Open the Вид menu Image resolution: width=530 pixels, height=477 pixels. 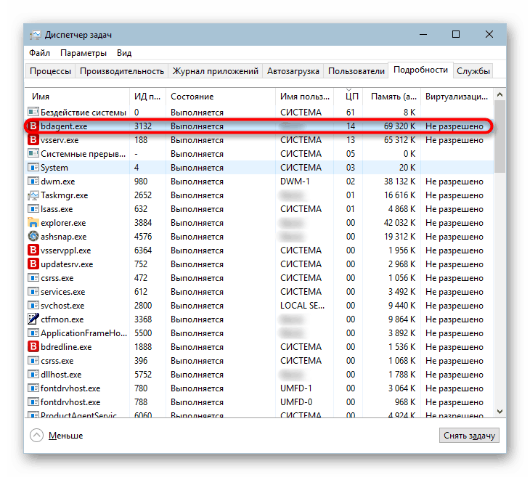(x=124, y=53)
